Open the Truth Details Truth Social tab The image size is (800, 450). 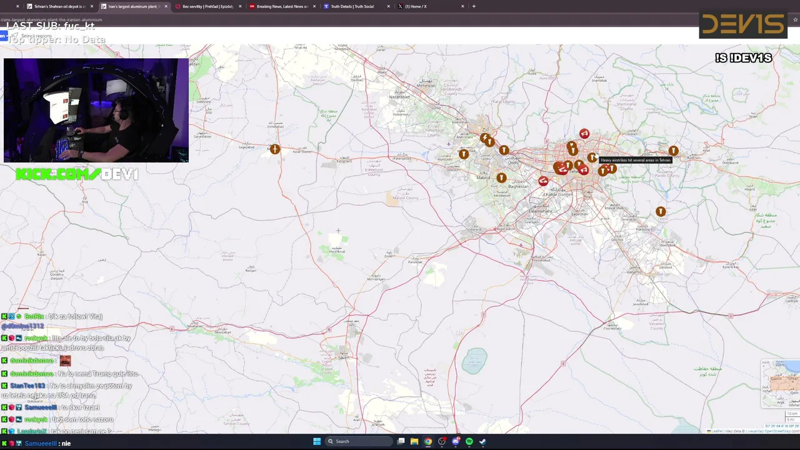pyautogui.click(x=356, y=6)
